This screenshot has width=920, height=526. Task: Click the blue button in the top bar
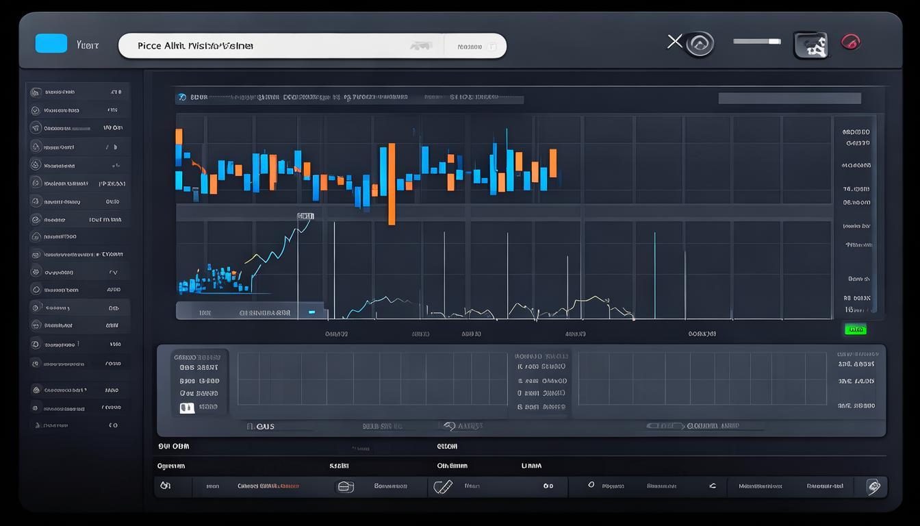point(51,43)
